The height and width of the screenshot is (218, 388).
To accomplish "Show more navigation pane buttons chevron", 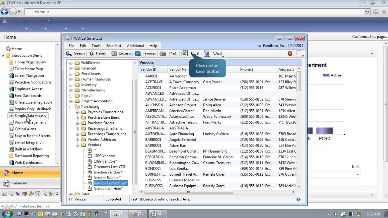I will 57,193.
